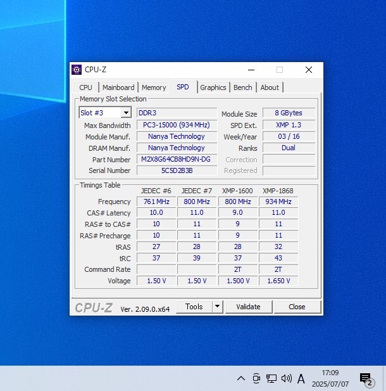The height and width of the screenshot is (391, 386).
Task: Open the Memory tab
Action: click(x=154, y=87)
